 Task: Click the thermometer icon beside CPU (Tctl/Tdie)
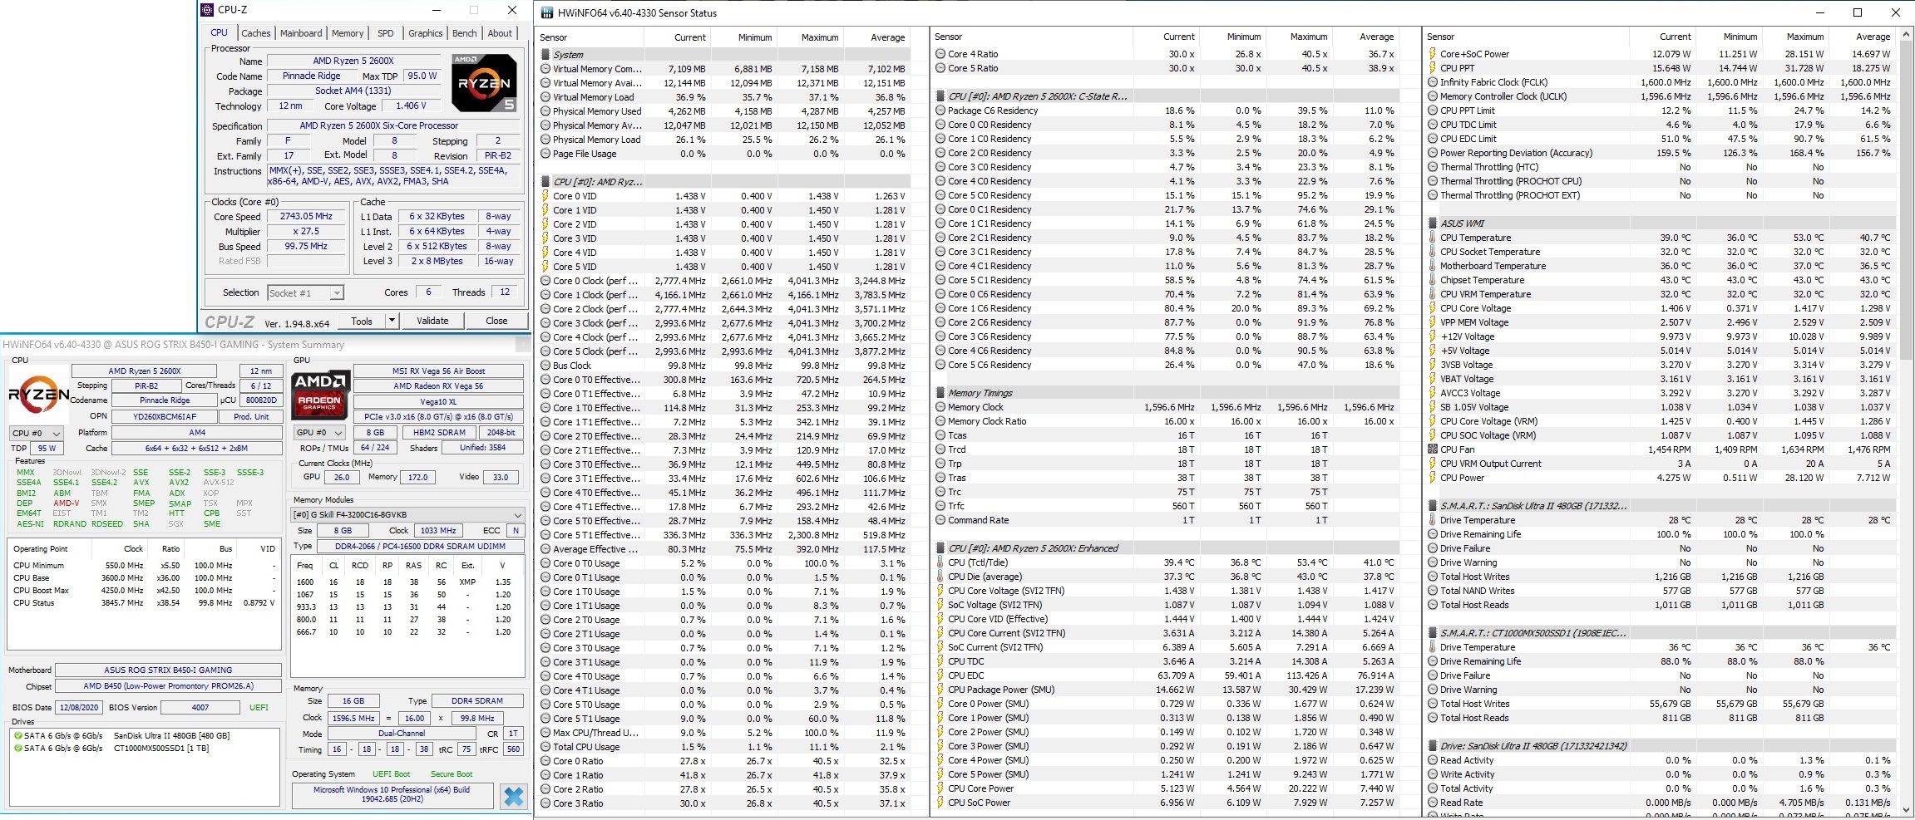tap(940, 562)
